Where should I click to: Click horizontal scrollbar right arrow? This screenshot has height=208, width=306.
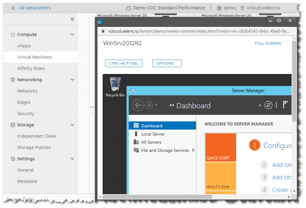pyautogui.click(x=289, y=197)
